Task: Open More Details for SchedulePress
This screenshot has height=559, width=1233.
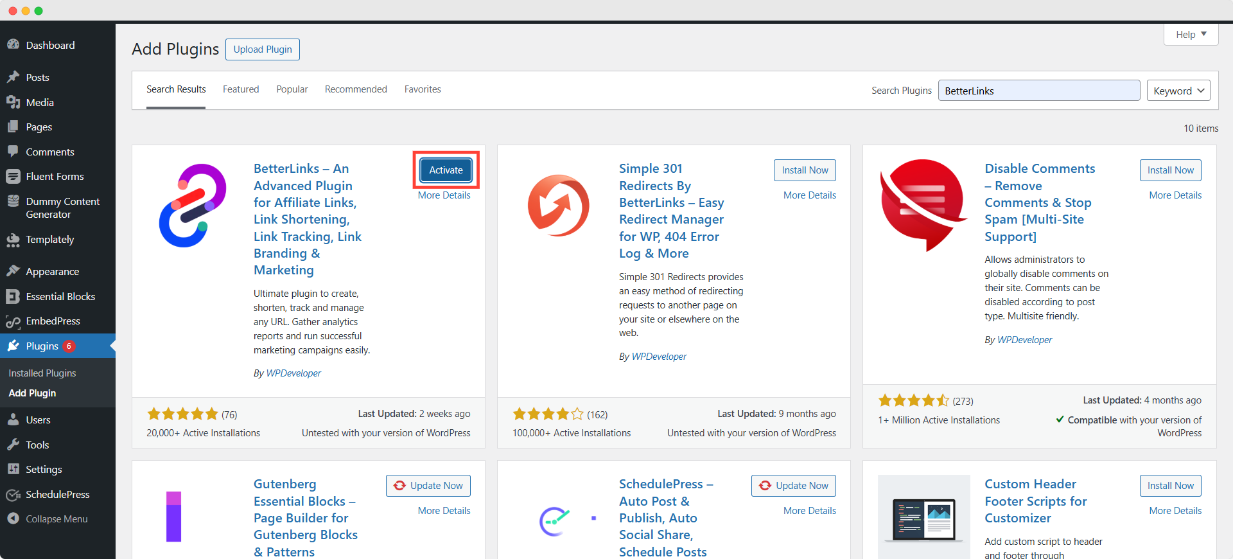Action: pos(810,511)
